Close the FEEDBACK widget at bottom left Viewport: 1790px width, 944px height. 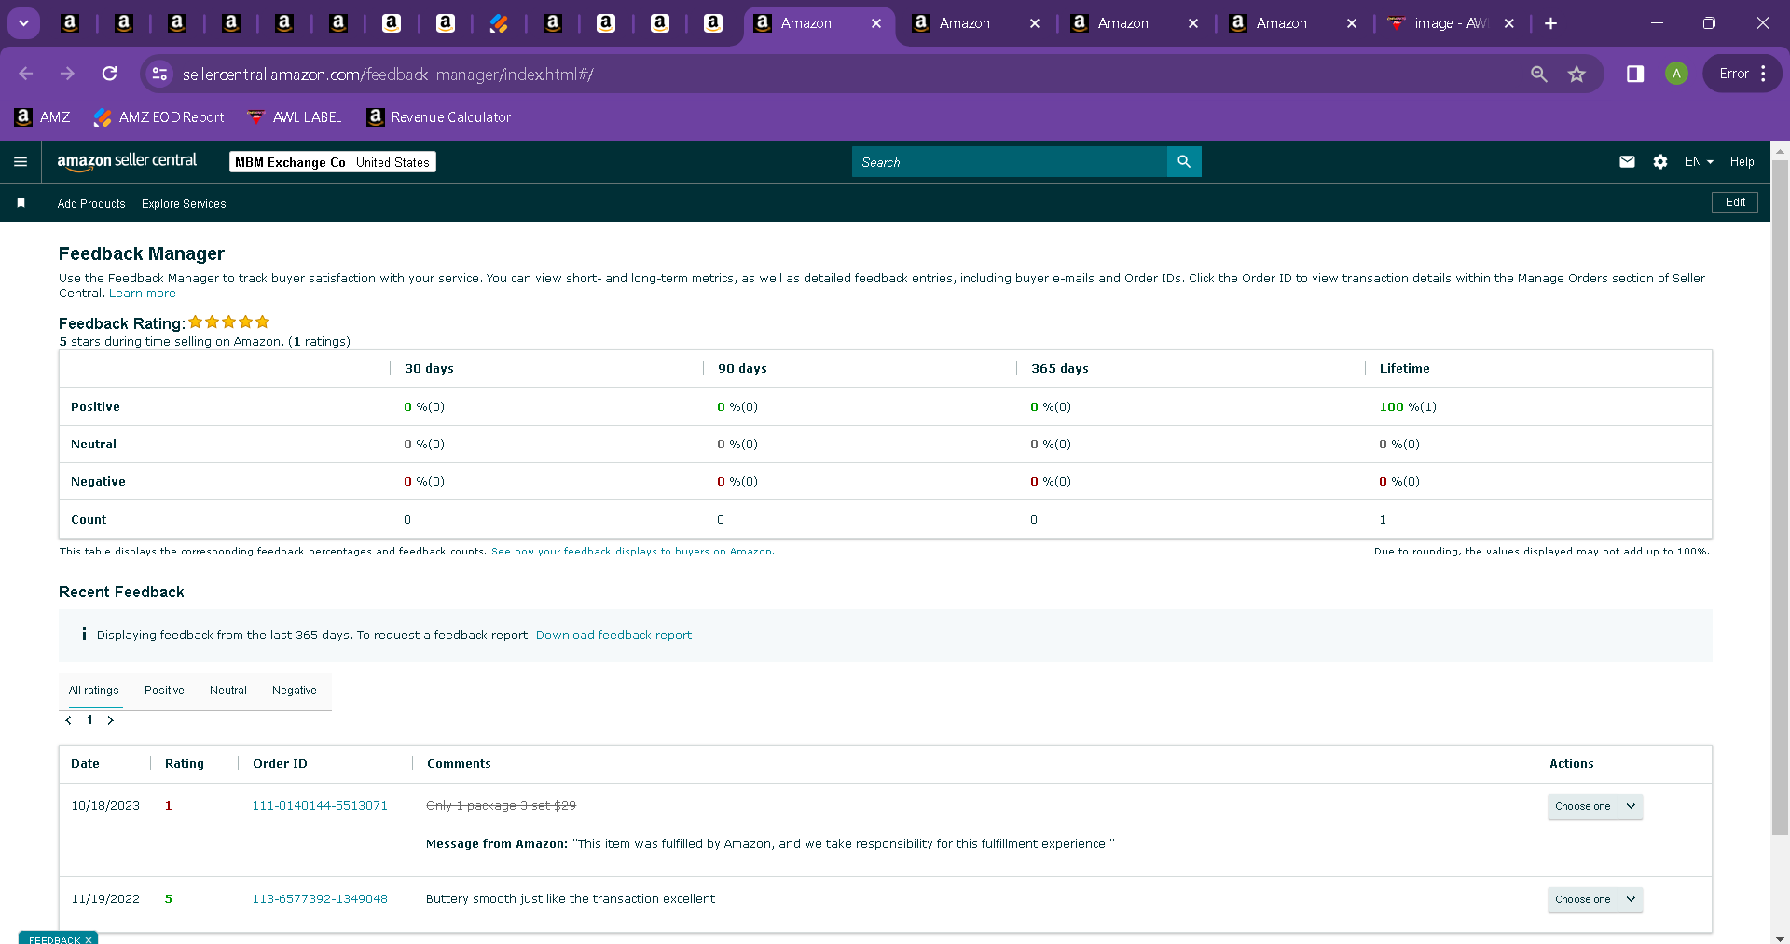pyautogui.click(x=89, y=939)
